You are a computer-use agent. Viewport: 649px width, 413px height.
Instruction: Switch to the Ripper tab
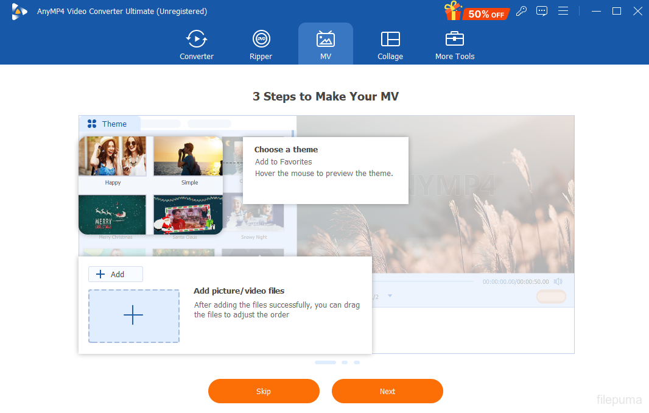click(x=261, y=44)
